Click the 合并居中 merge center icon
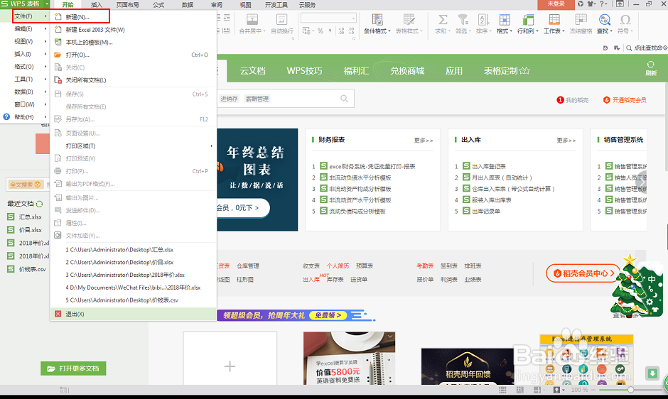Viewport: 668px width, 399px height. tap(252, 20)
